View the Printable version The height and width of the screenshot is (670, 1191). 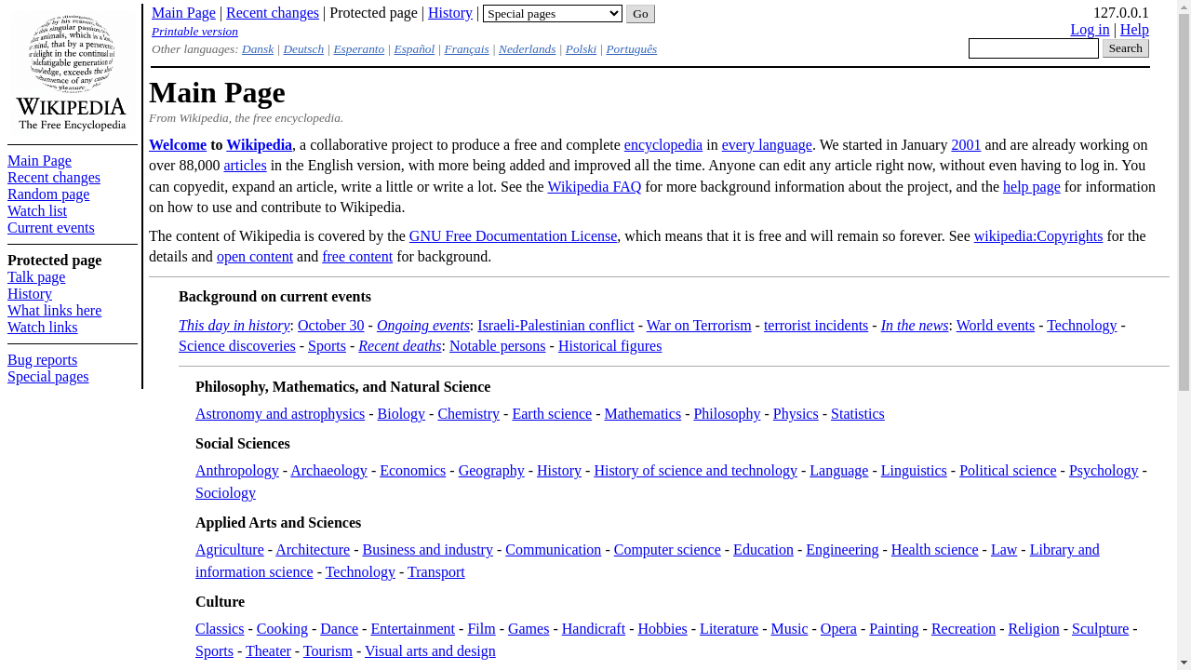tap(194, 31)
